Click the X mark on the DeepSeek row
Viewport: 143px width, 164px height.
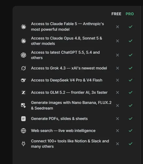tap(117, 80)
